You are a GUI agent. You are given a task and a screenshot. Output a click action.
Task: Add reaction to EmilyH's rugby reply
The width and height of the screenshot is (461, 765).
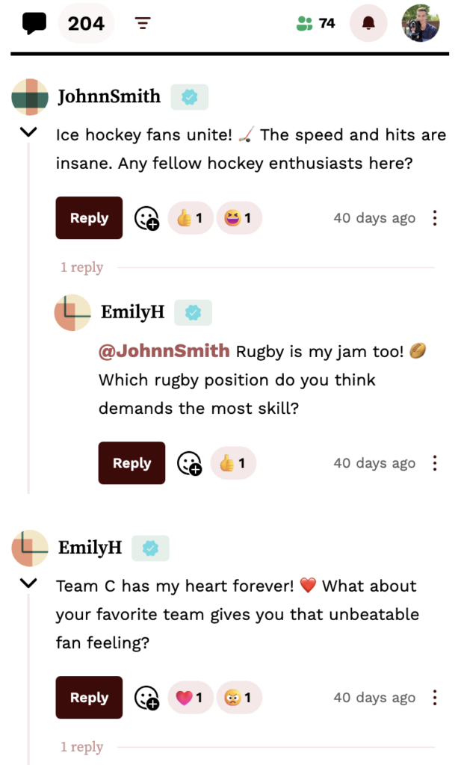tap(189, 463)
